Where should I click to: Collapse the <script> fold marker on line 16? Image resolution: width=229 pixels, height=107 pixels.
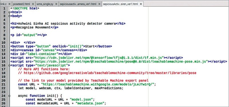pos(9,65)
